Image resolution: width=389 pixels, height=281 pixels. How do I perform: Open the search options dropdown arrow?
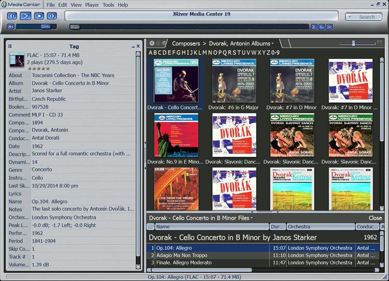(x=349, y=17)
